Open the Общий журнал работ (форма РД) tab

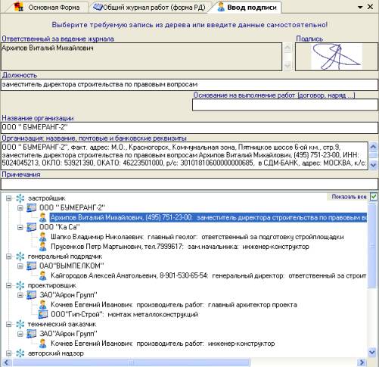click(150, 7)
